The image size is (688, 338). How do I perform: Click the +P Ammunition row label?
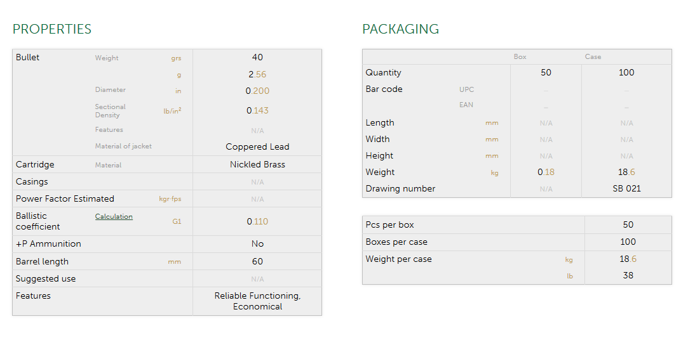(48, 244)
